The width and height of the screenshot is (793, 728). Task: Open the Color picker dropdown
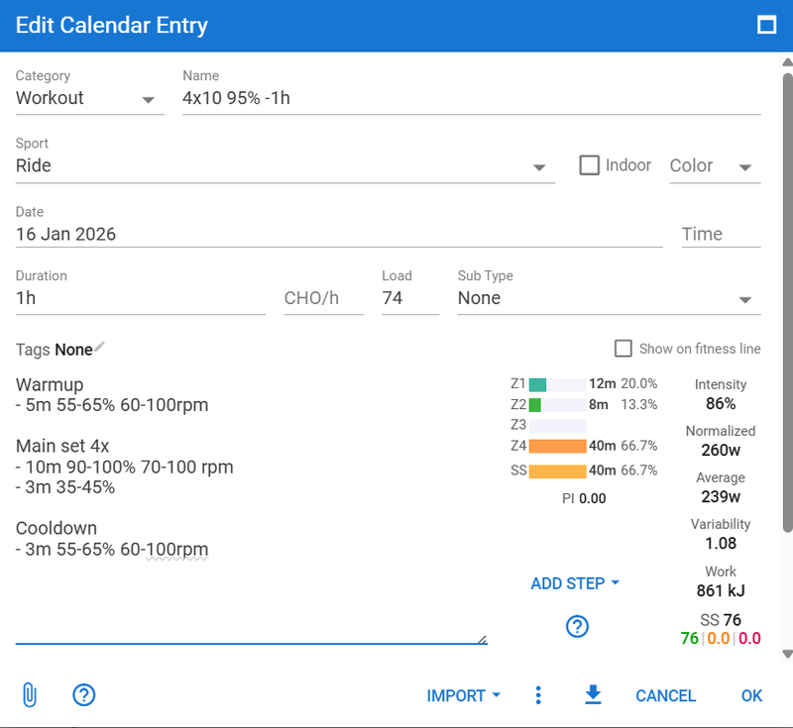pos(744,166)
